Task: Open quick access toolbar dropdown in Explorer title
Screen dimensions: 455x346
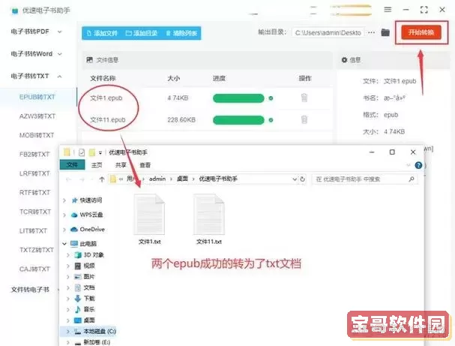Action: (100, 152)
